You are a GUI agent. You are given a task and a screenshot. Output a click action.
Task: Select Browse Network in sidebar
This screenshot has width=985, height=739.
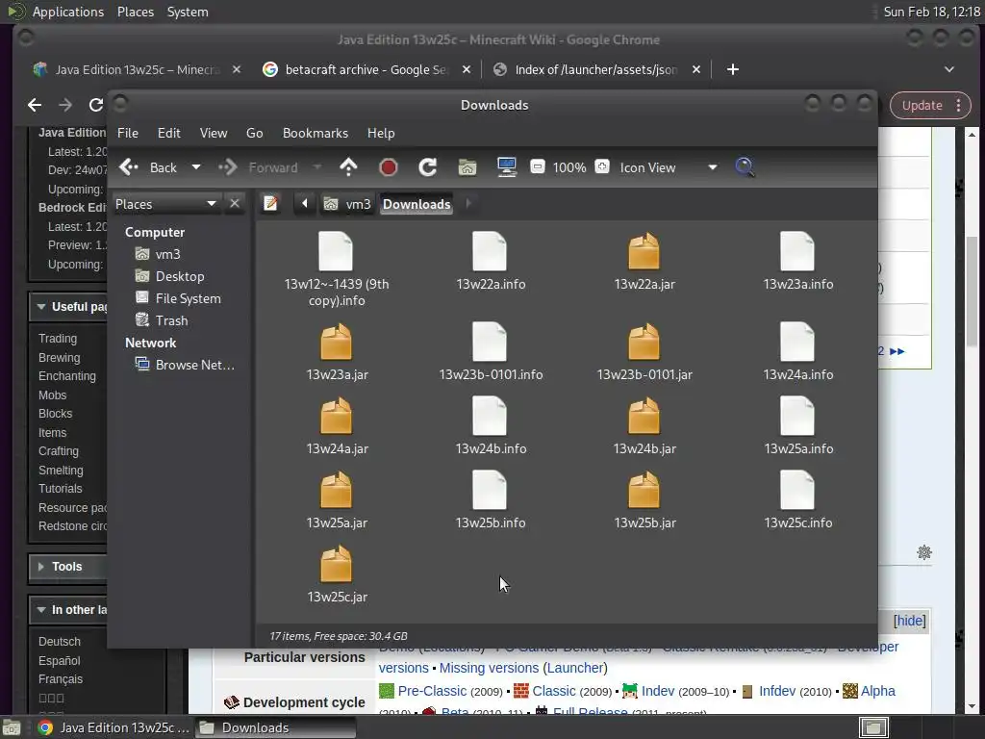(x=185, y=365)
